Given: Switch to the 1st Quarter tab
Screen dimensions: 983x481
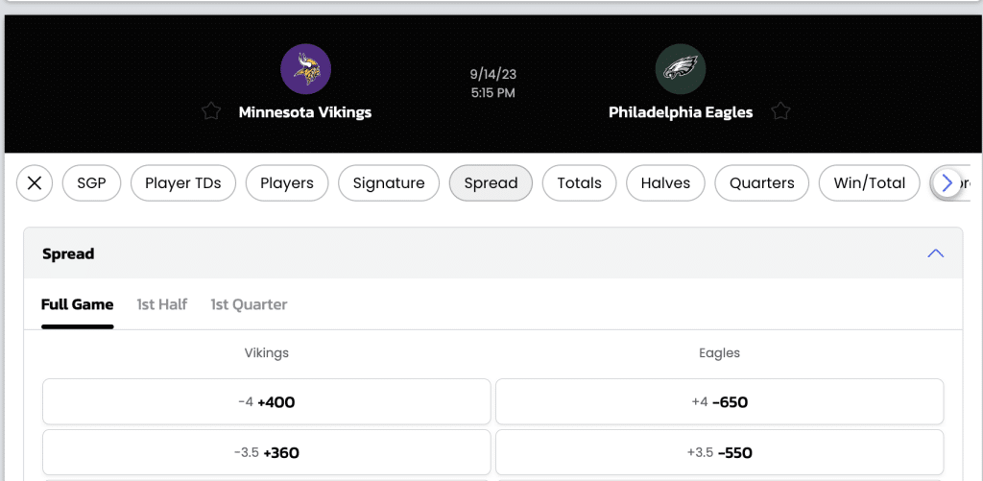Looking at the screenshot, I should (x=249, y=304).
